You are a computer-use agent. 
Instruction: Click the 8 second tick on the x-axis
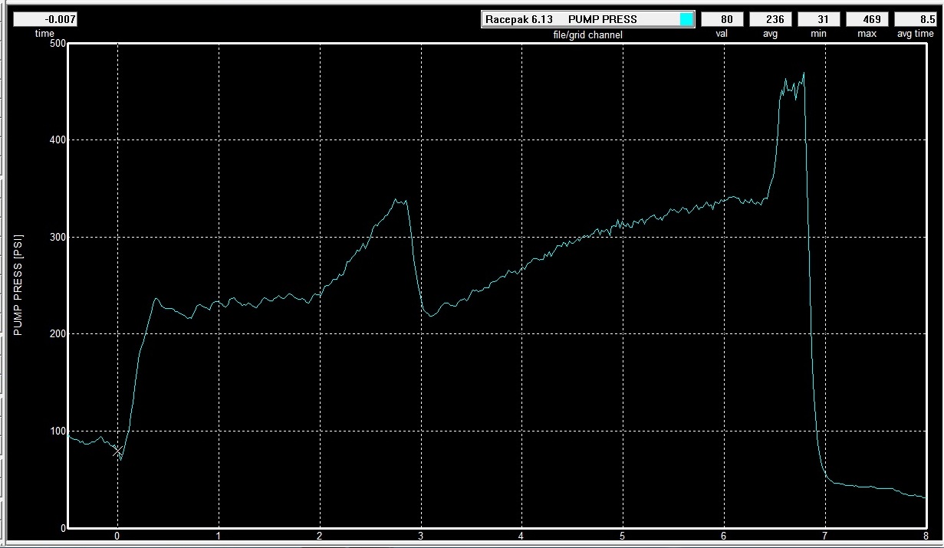click(926, 536)
